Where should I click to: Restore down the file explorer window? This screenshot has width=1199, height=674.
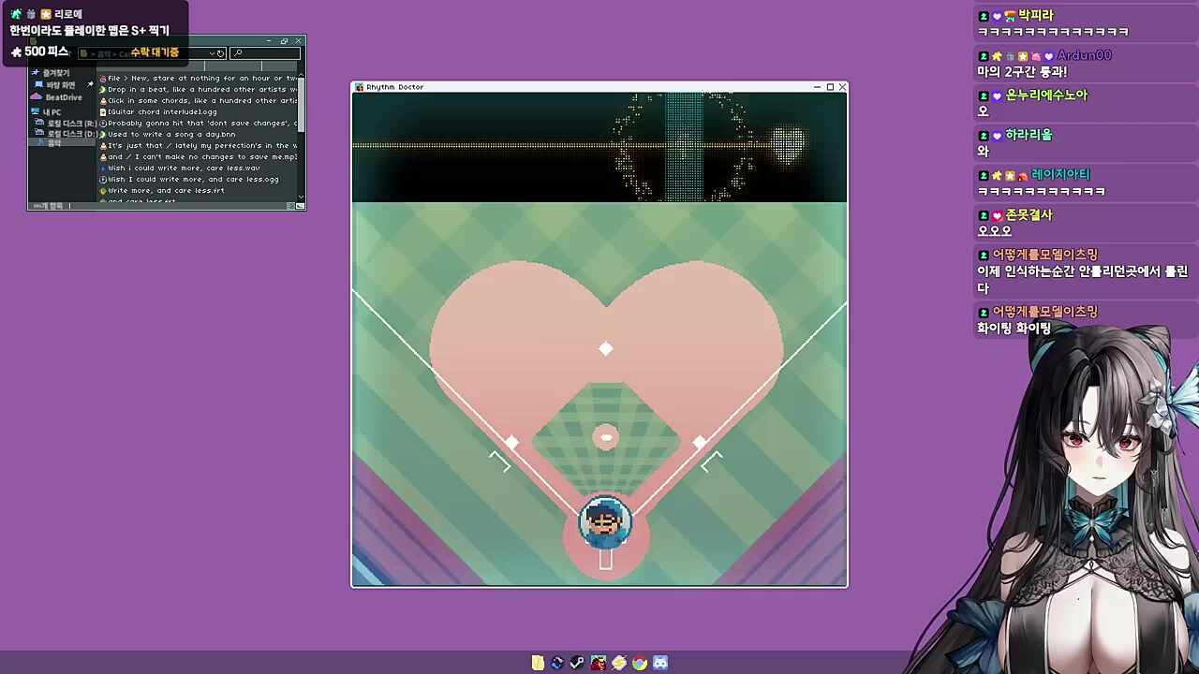click(x=285, y=40)
